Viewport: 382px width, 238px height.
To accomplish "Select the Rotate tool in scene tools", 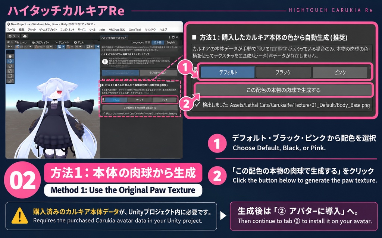I will point(10,66).
